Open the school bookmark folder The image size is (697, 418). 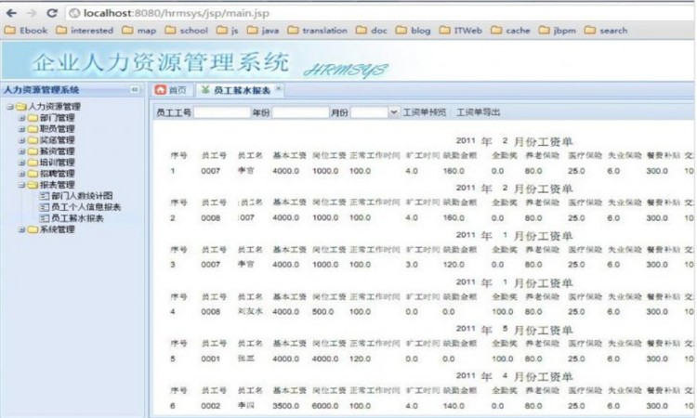point(186,31)
